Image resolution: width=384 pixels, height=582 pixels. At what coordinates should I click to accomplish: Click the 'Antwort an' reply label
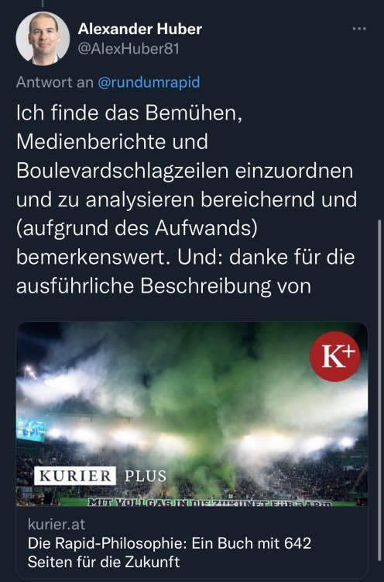coord(55,82)
